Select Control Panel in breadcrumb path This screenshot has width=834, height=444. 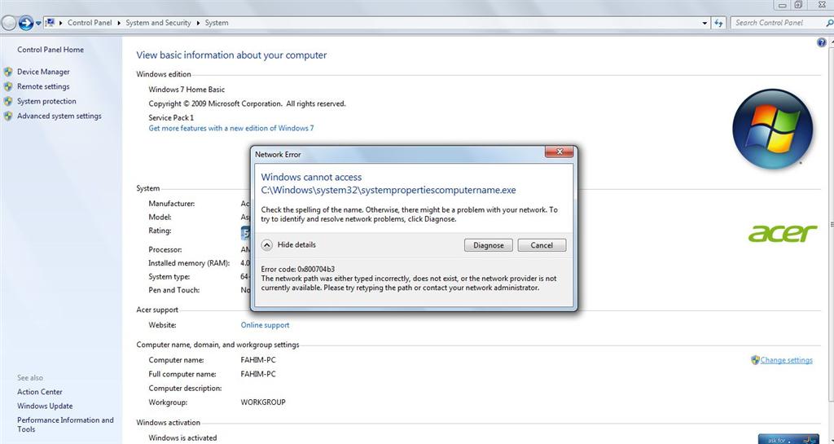[90, 23]
